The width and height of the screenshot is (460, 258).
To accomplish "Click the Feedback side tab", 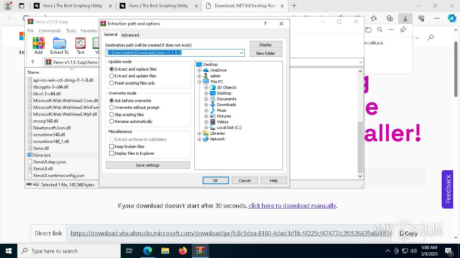I will [447, 189].
